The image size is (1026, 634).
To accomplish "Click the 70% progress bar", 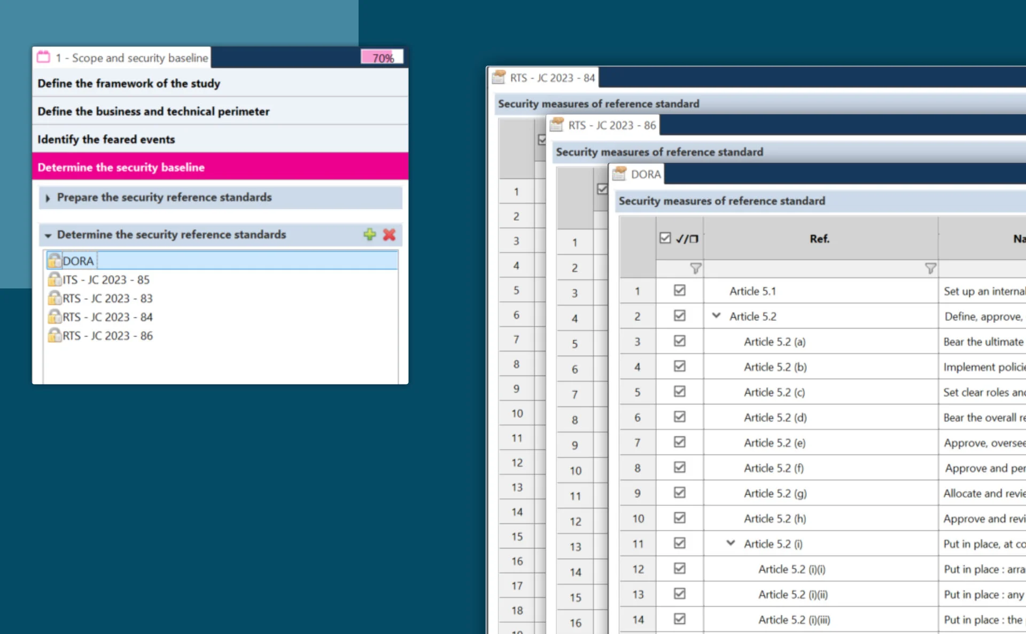I will pos(382,57).
